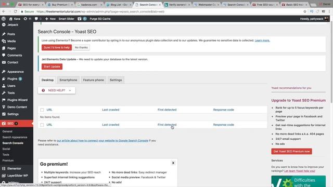The width and height of the screenshot is (333, 187).
Task: Start the Jet Elements data update
Action: pos(52,66)
